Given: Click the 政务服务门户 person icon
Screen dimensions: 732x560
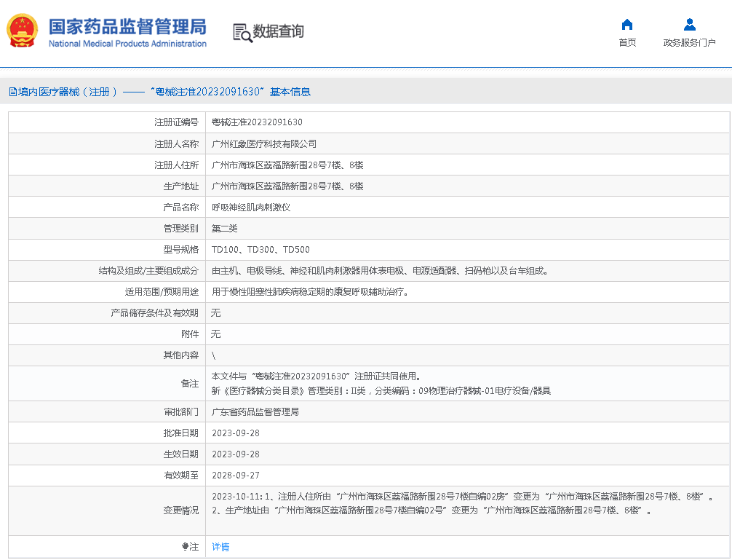Looking at the screenshot, I should (x=689, y=24).
